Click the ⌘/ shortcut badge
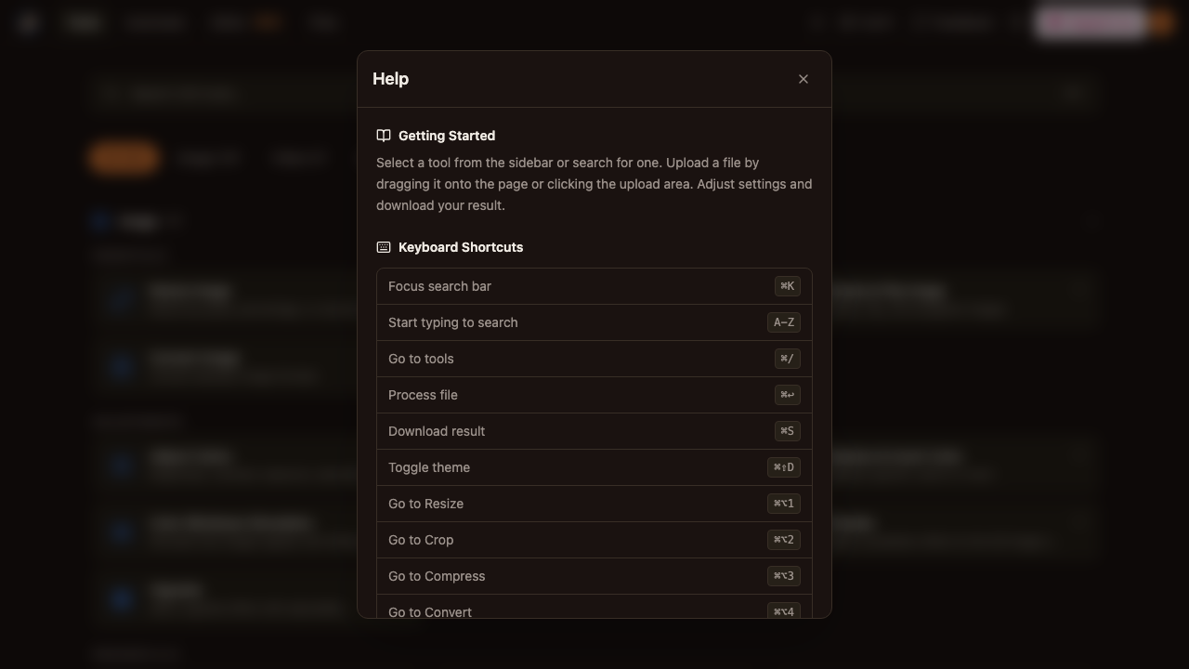The image size is (1189, 669). click(788, 359)
